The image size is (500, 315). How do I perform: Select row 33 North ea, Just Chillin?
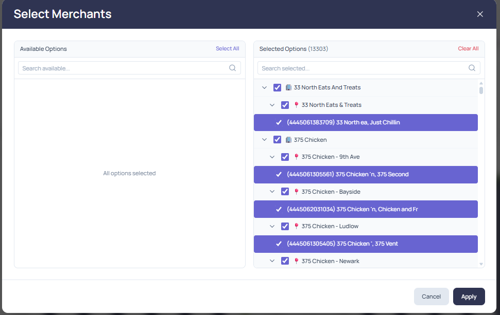click(366, 122)
